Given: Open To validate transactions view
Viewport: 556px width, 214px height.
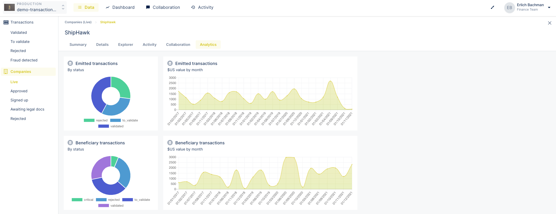Looking at the screenshot, I should point(20,42).
